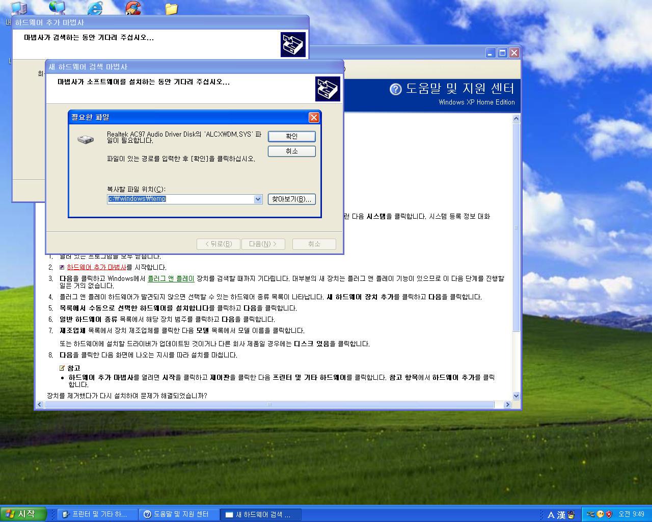Open the My Computer desktop icon
The image size is (652, 522).
point(19,8)
